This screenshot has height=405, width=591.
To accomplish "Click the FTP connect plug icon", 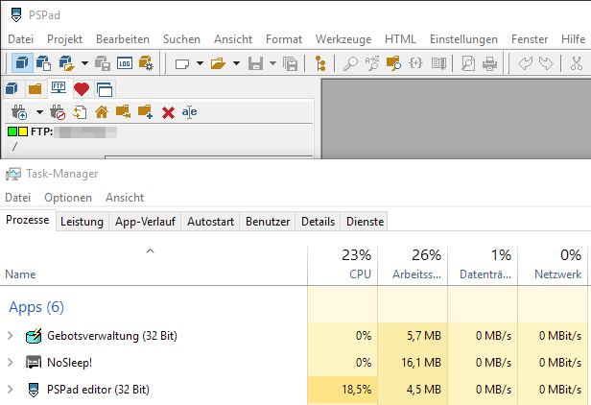I will pyautogui.click(x=19, y=112).
